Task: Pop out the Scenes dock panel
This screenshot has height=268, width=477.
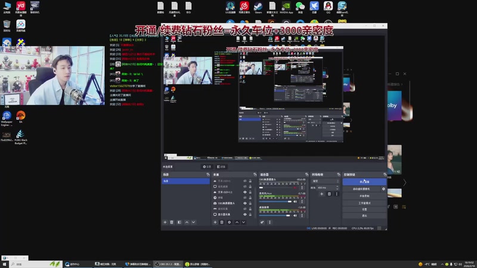Action: 208,174
